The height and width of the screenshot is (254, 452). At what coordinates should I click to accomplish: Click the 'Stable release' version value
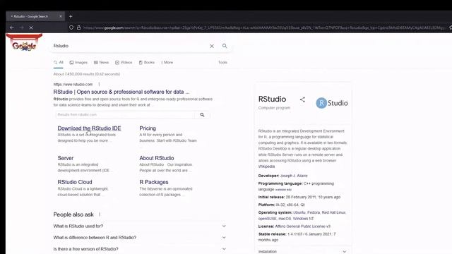pos(297,237)
